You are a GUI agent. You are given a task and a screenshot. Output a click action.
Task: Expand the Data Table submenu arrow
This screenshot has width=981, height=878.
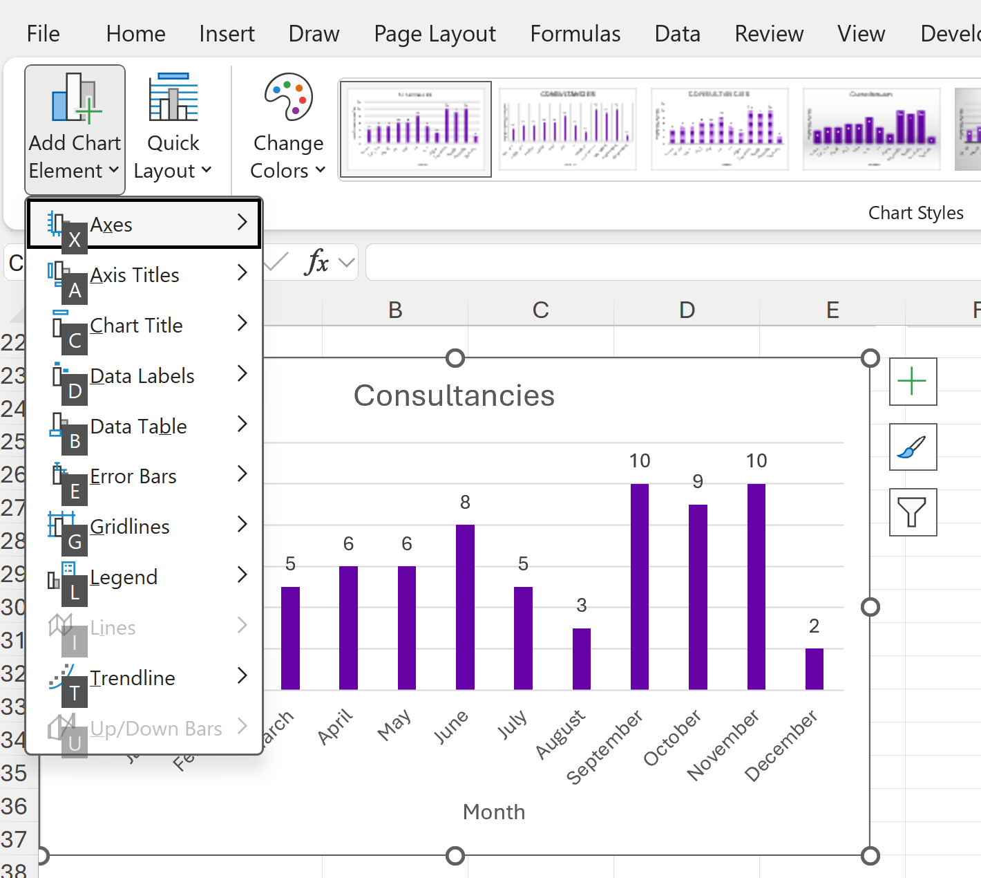coord(242,424)
